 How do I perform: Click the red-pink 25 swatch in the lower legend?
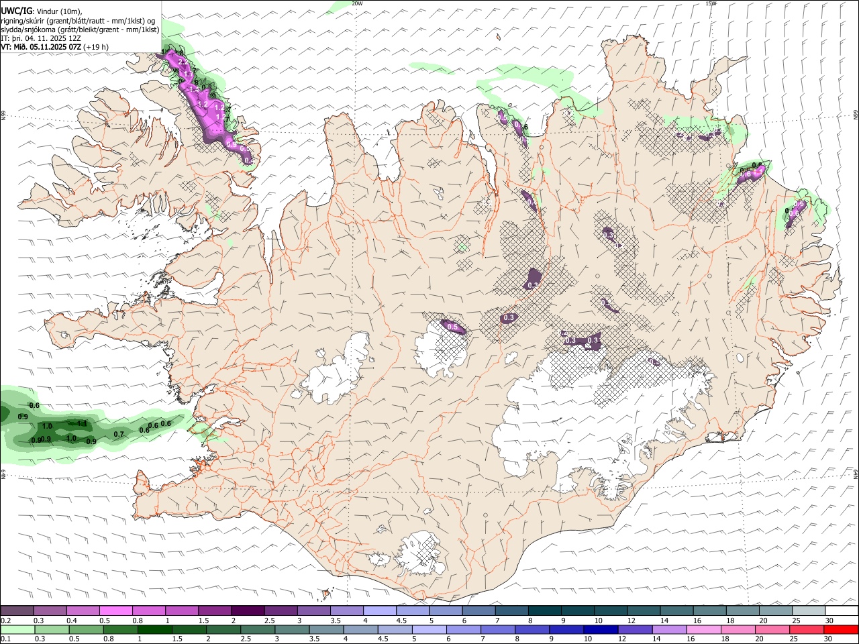(807, 630)
